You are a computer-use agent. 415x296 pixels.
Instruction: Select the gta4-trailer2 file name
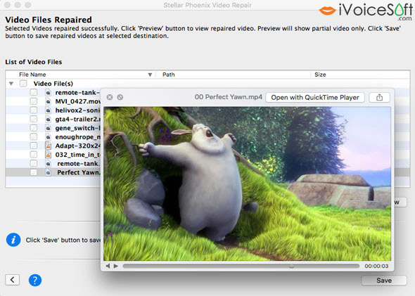78,120
